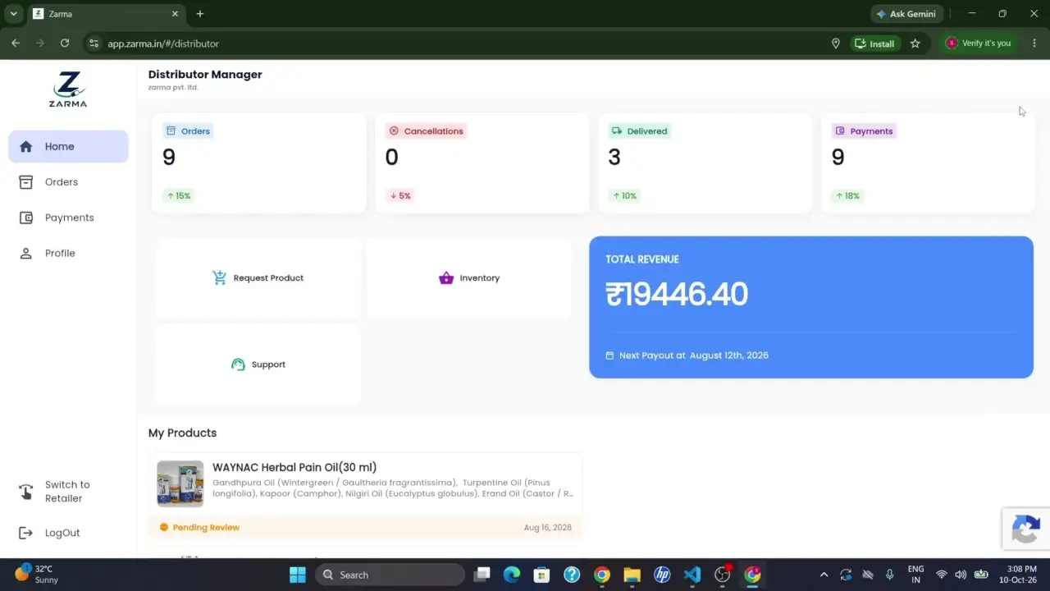This screenshot has width=1050, height=591.
Task: Click the Zarma logo
Action: click(x=68, y=89)
